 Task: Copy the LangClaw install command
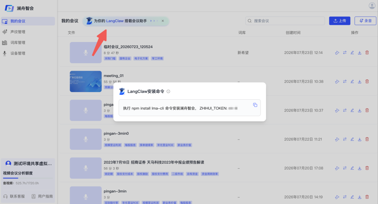[x=255, y=105]
